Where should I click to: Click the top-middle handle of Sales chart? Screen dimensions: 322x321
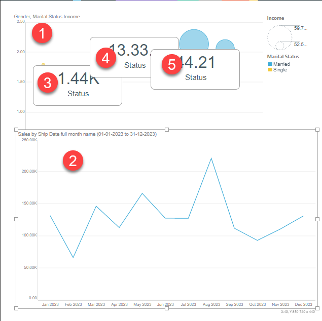167,130
